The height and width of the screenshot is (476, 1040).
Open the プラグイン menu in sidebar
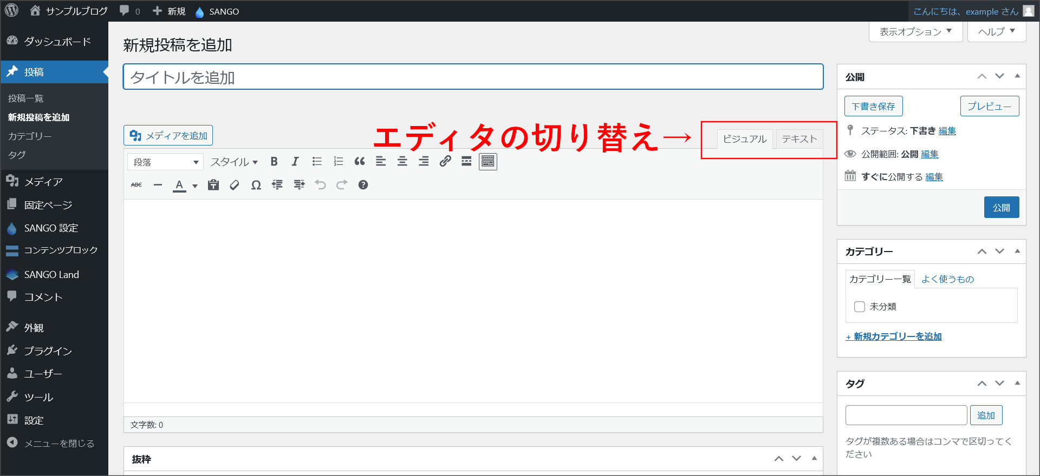48,351
